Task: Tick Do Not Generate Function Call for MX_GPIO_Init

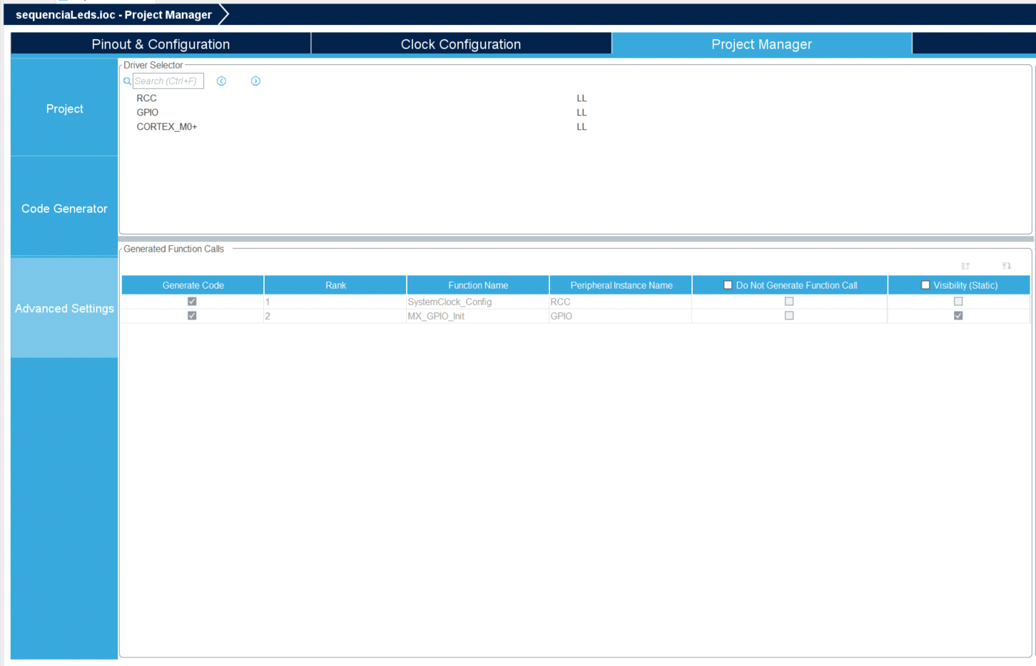Action: 789,316
